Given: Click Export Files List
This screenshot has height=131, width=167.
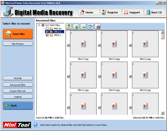Looking at the screenshot, I should (x=18, y=91).
